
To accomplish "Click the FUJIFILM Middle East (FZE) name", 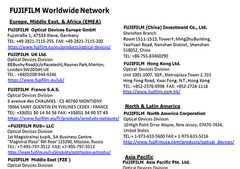I will [39, 160].
